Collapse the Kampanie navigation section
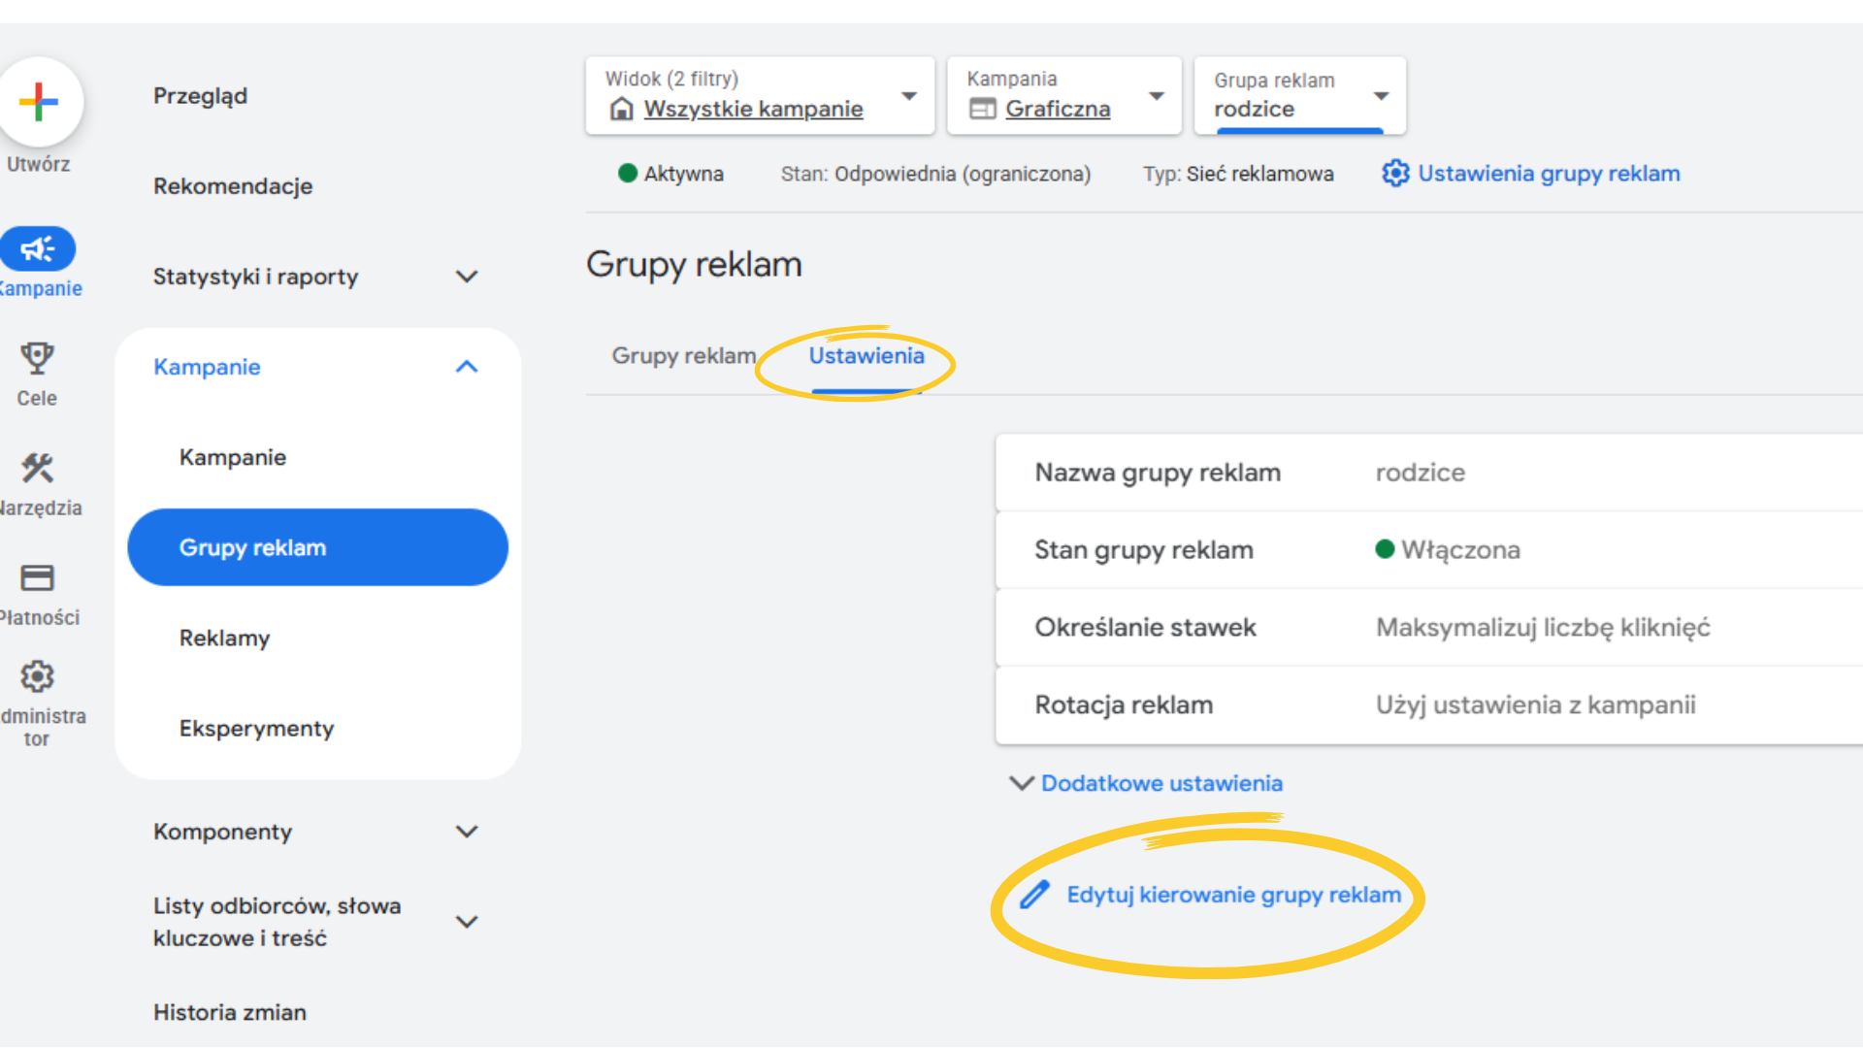Screen dimensions: 1863x1048 467,367
